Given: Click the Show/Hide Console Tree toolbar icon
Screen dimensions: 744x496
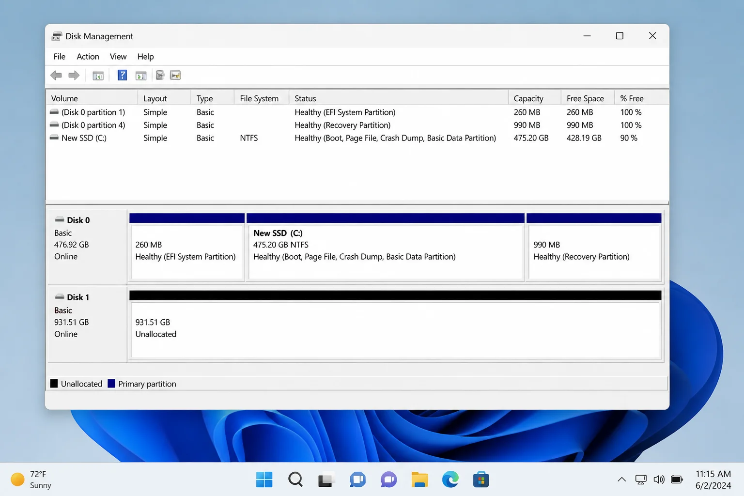Looking at the screenshot, I should click(98, 76).
